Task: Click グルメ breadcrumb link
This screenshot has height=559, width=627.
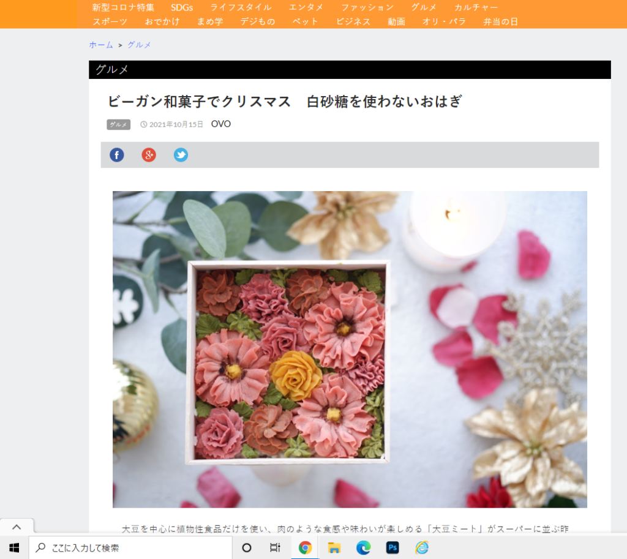Action: pyautogui.click(x=139, y=45)
